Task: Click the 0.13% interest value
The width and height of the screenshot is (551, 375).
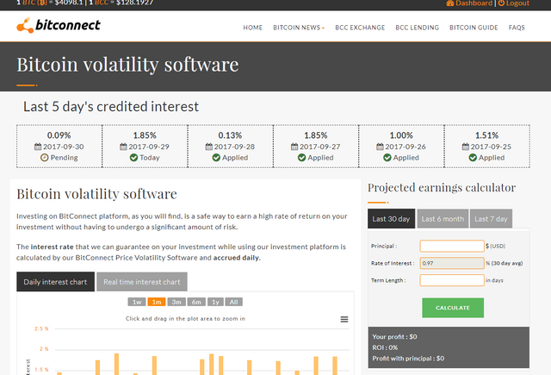Action: 230,135
